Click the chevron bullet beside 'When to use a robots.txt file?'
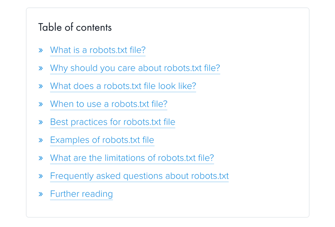The height and width of the screenshot is (227, 335). [41, 105]
